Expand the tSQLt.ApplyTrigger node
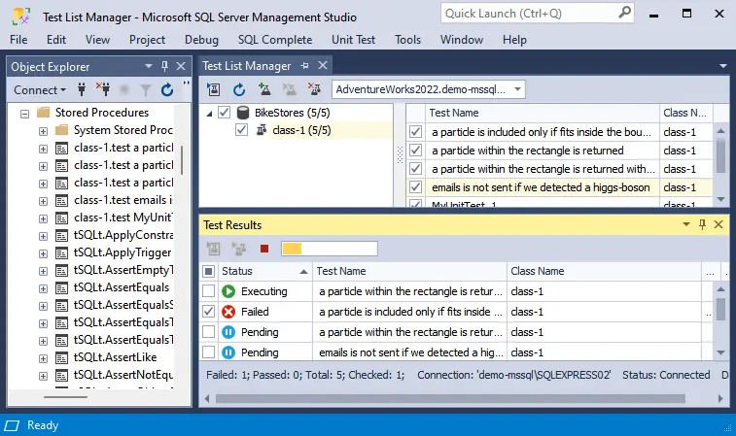 tap(43, 253)
